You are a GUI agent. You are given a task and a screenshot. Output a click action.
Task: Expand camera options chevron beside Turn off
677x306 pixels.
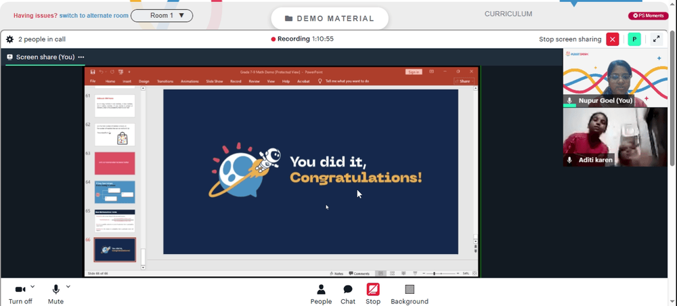click(x=32, y=286)
